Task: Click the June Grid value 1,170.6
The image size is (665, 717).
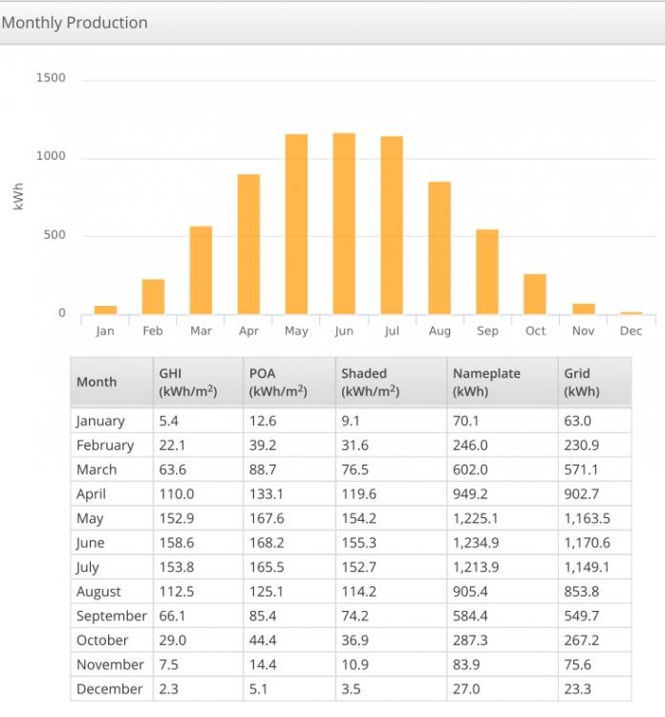Action: pos(587,543)
